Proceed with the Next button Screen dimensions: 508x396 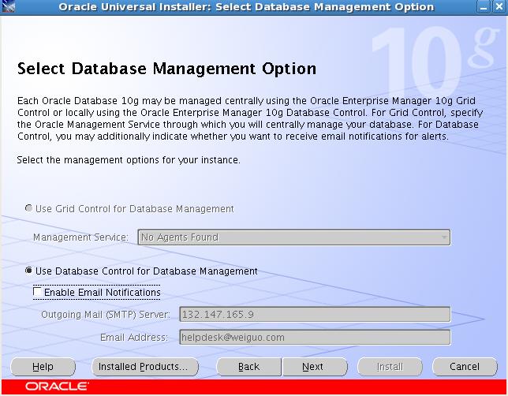314,367
